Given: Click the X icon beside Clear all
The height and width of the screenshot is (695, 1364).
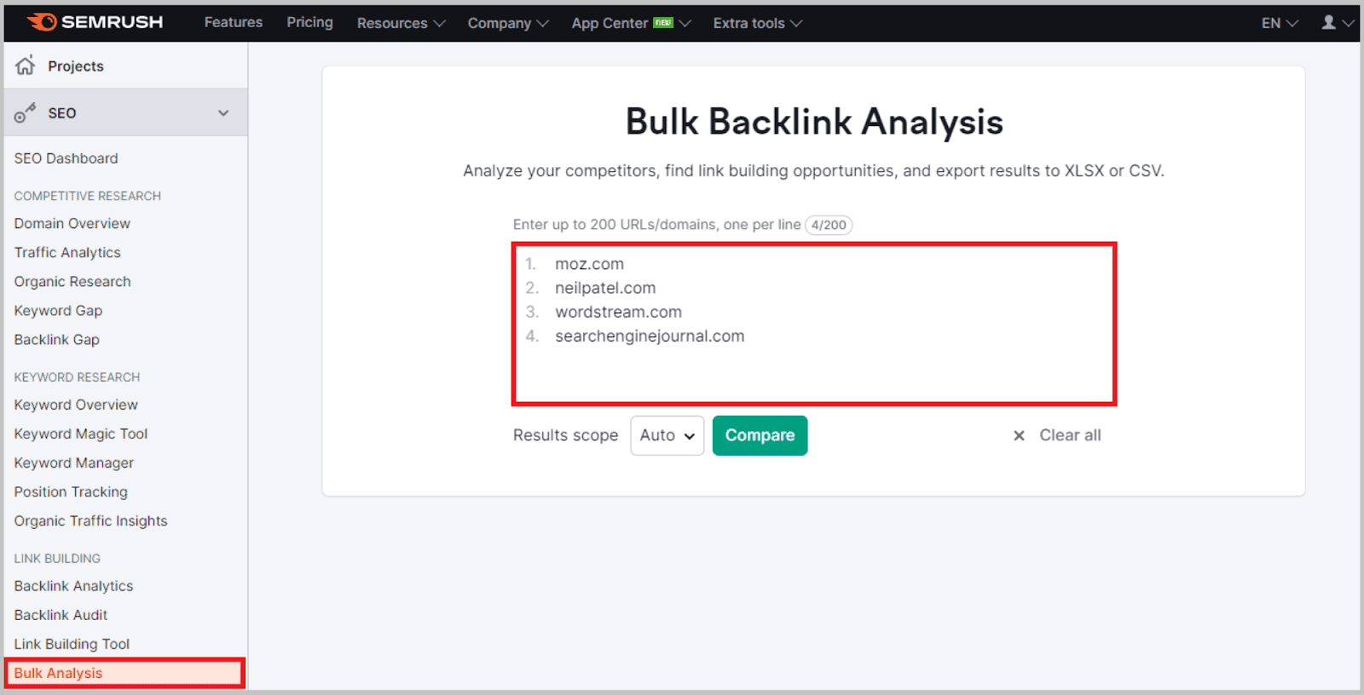Looking at the screenshot, I should pyautogui.click(x=1019, y=435).
